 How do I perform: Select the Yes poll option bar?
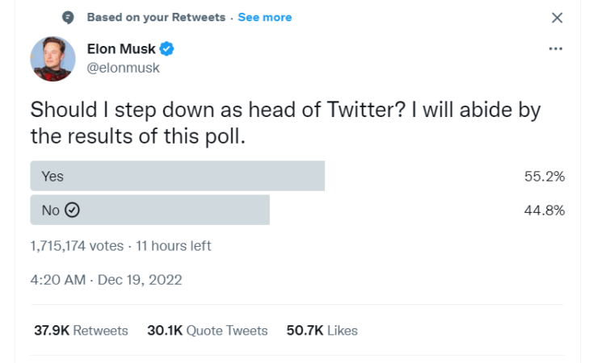[178, 176]
